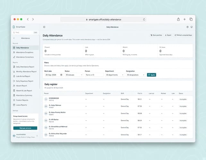Image resolution: width=206 pixels, height=160 pixels.
Task: Click the Incomplete status of Dr. Abdur Rahman
Action: (x=183, y=106)
